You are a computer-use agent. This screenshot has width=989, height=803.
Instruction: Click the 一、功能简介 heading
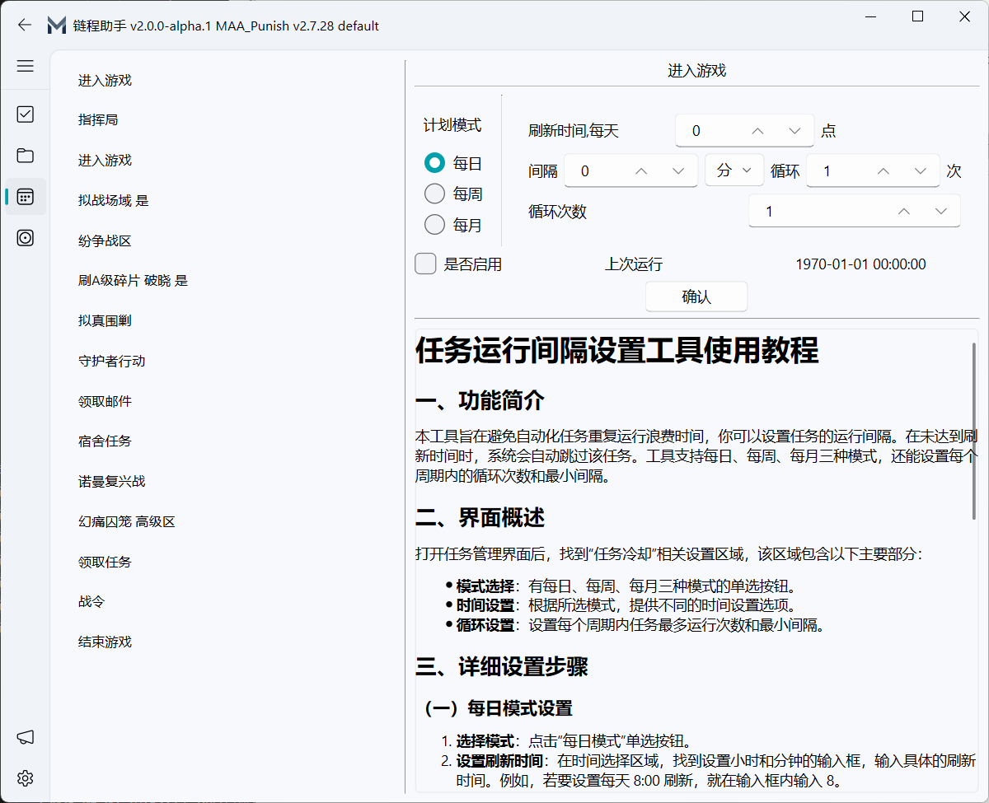point(480,401)
